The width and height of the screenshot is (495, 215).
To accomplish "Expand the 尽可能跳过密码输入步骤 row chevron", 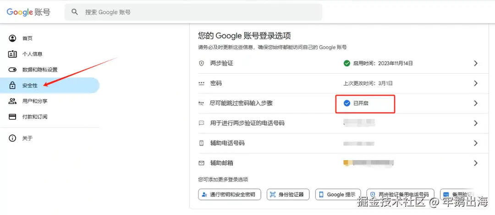I will tap(476, 103).
